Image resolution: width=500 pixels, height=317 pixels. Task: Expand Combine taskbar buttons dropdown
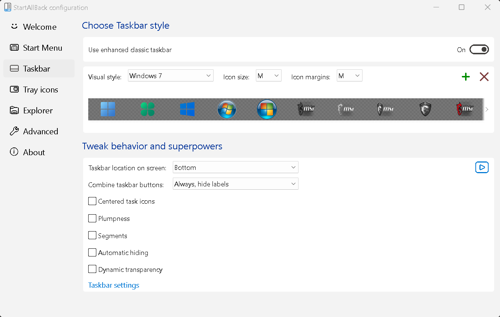(236, 184)
